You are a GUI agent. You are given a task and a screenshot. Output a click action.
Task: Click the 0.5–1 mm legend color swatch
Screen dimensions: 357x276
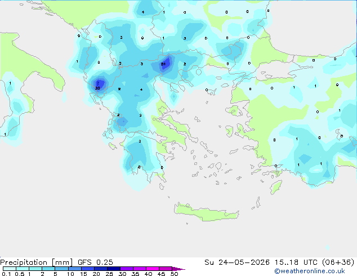tap(23, 269)
